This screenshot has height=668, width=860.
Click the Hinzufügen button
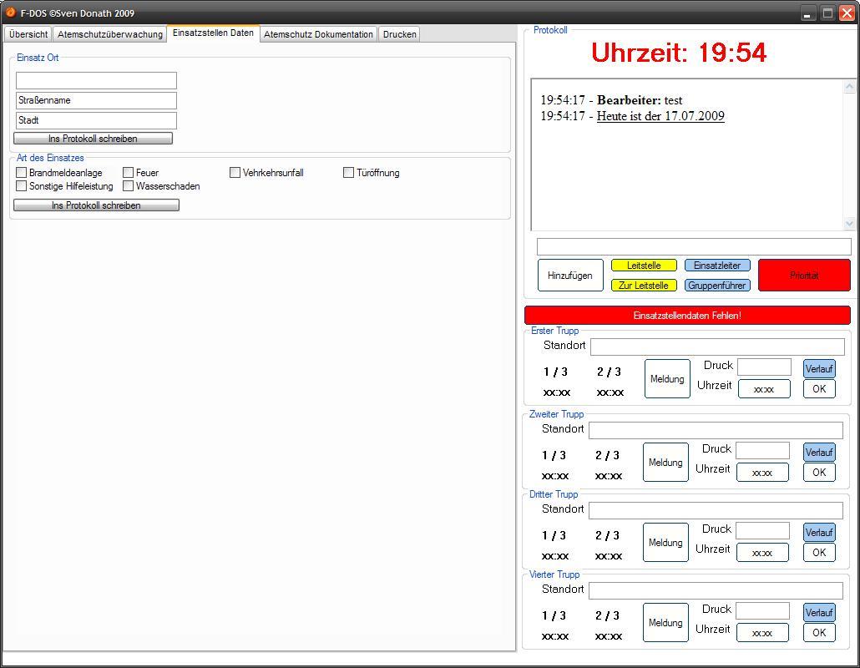[569, 276]
